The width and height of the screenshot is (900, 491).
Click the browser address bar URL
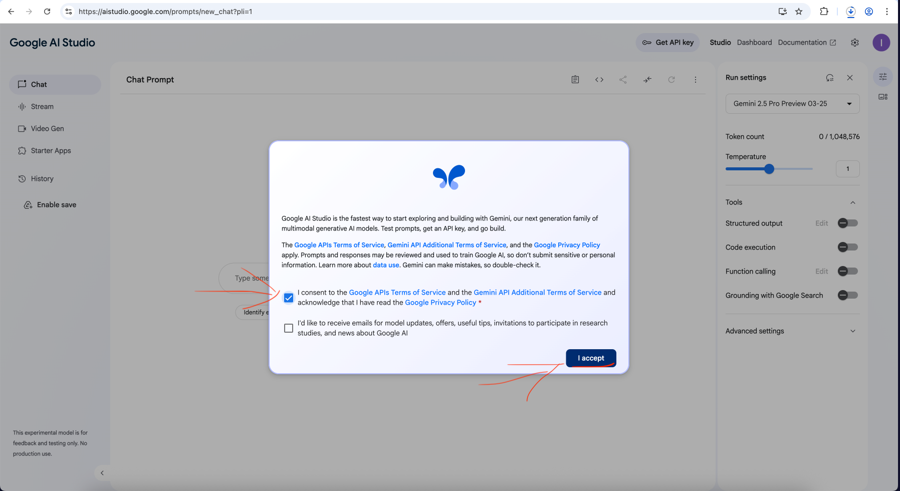click(165, 12)
